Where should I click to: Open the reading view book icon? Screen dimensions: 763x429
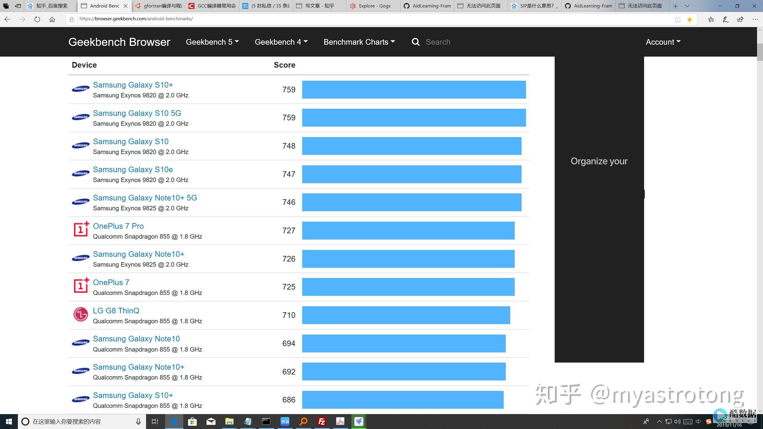[677, 19]
